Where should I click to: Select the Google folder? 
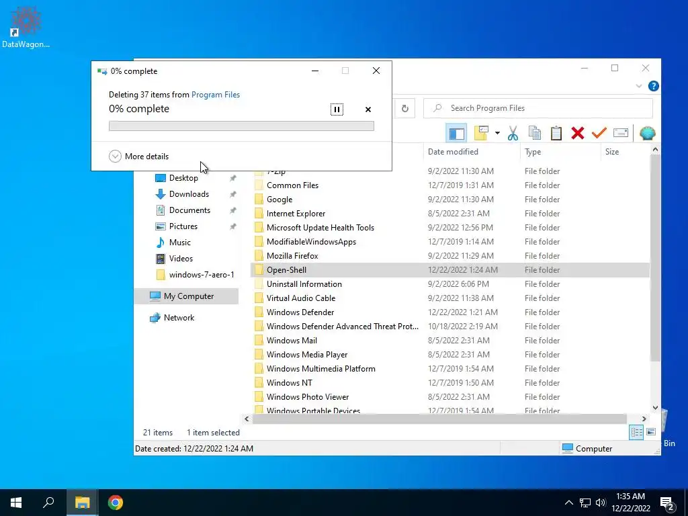pyautogui.click(x=279, y=199)
